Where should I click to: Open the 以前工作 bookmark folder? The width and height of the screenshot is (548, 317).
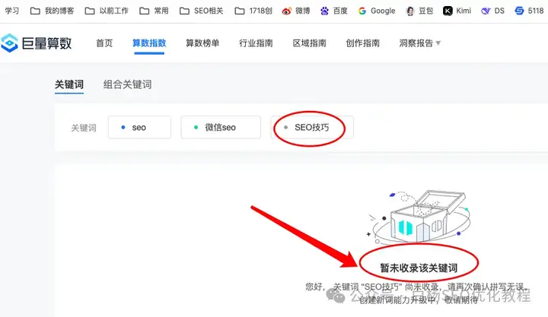(x=107, y=11)
